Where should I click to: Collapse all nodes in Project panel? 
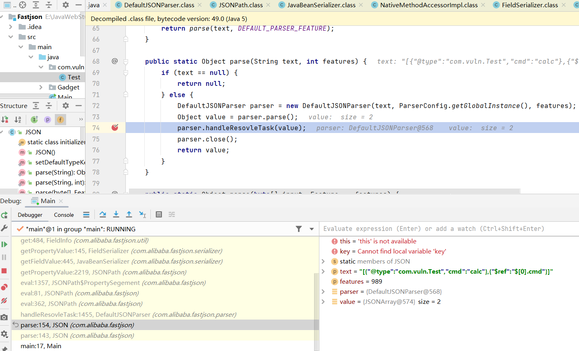pos(49,5)
